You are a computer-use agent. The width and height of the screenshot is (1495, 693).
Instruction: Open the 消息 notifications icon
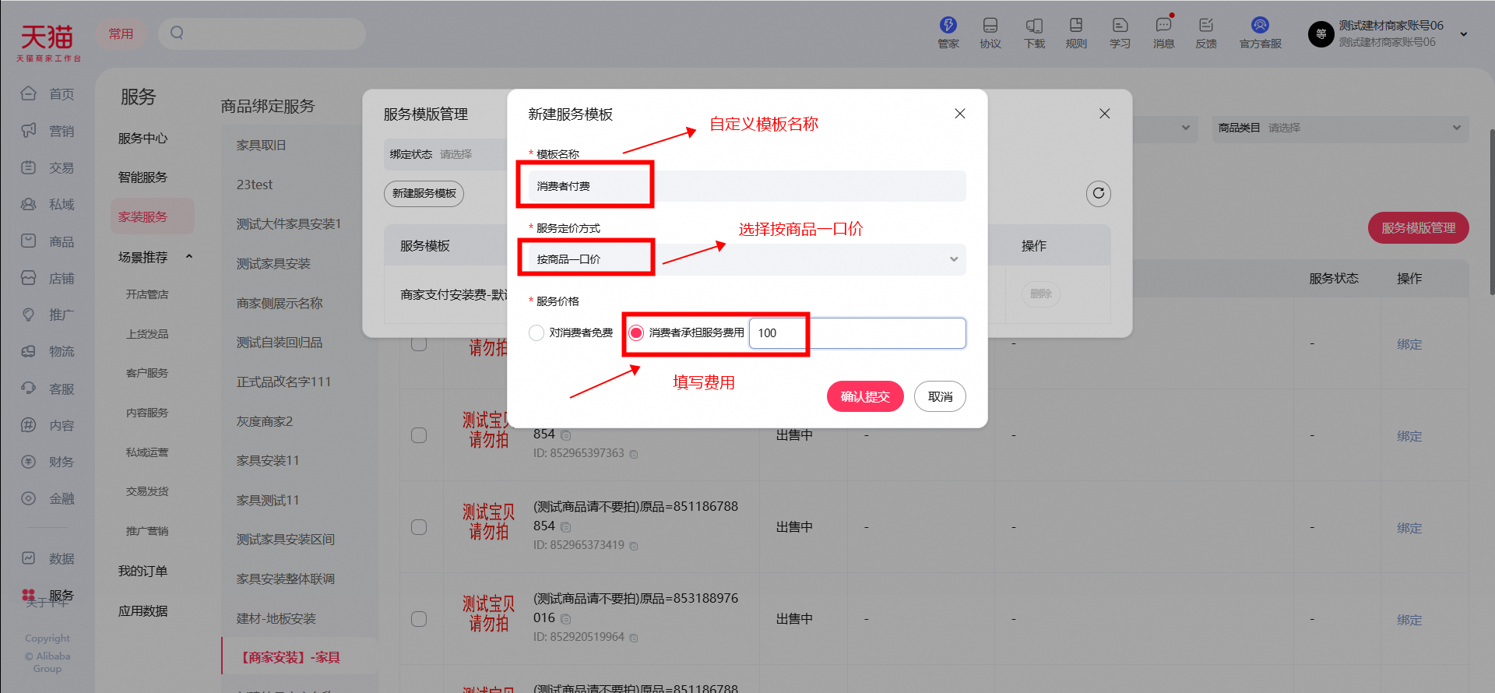tap(1163, 33)
